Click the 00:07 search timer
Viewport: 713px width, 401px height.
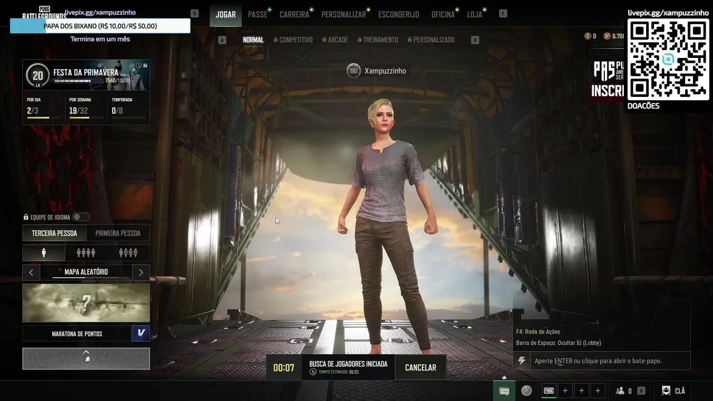tap(284, 368)
